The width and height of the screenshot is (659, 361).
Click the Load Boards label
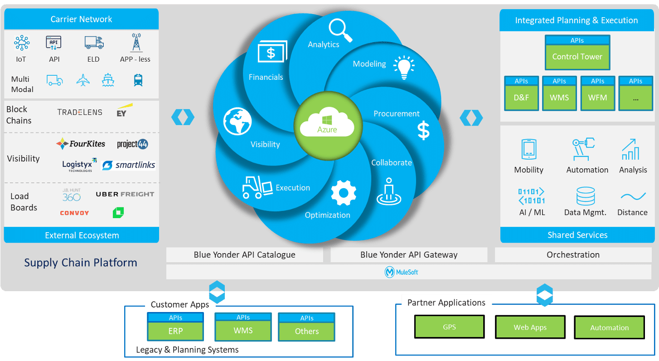point(24,202)
